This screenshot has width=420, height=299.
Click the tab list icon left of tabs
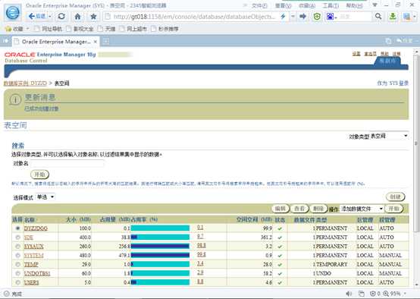(x=5, y=41)
